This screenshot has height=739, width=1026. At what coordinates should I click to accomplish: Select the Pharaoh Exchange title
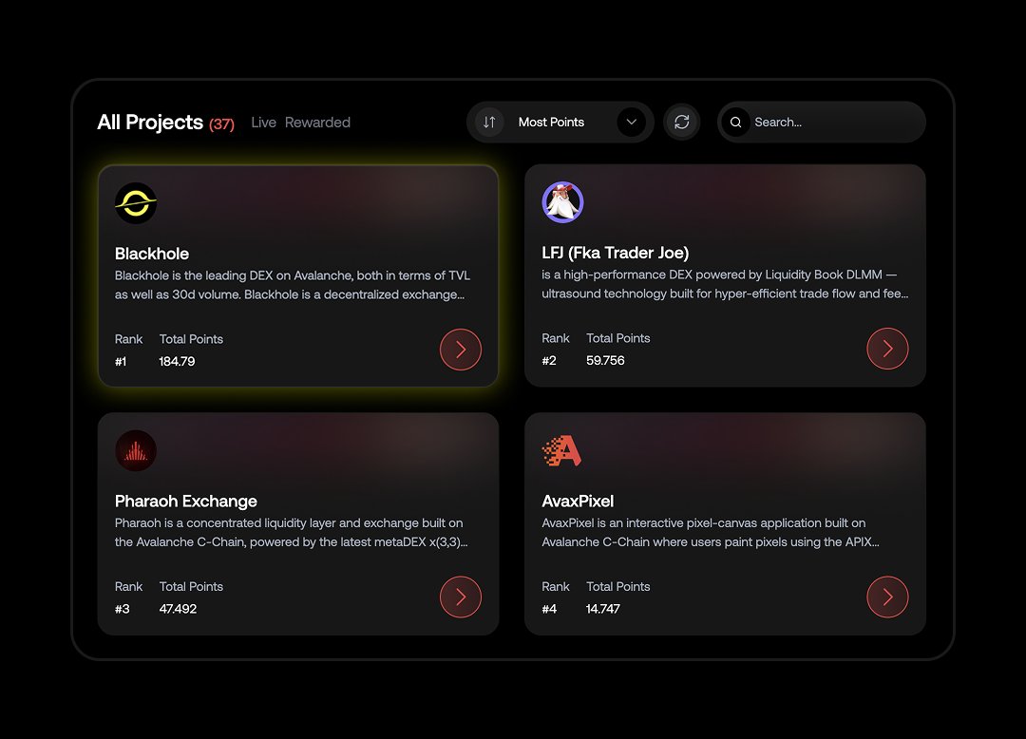(186, 501)
